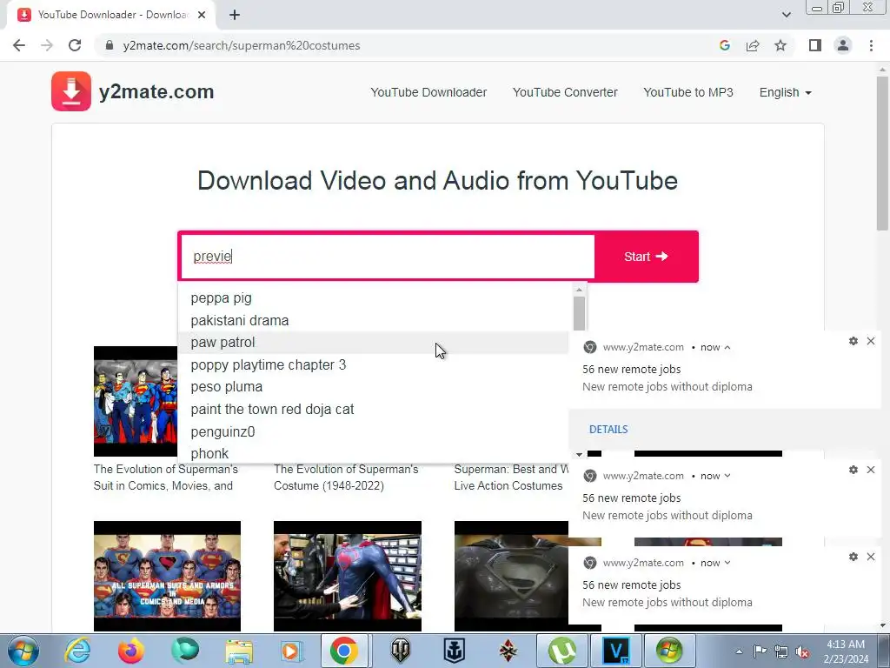890x668 pixels.
Task: Expand the second notification chevron
Action: 727,476
